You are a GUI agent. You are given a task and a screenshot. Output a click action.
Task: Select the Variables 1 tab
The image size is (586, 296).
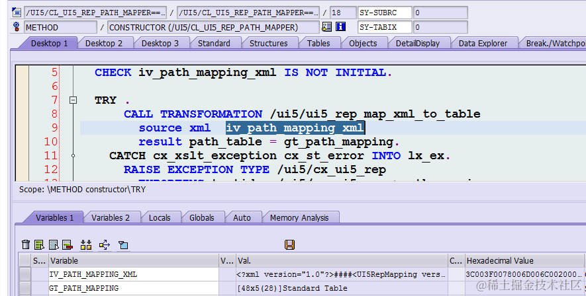pyautogui.click(x=54, y=218)
